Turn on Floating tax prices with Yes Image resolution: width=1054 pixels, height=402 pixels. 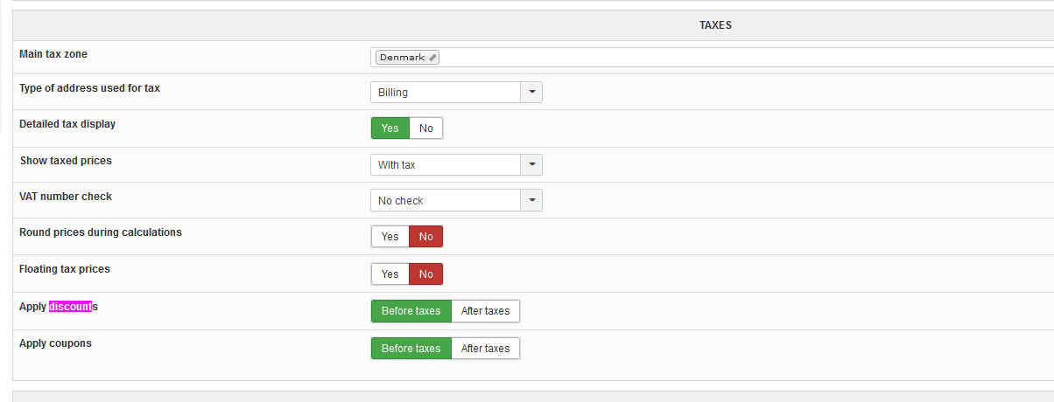click(390, 274)
